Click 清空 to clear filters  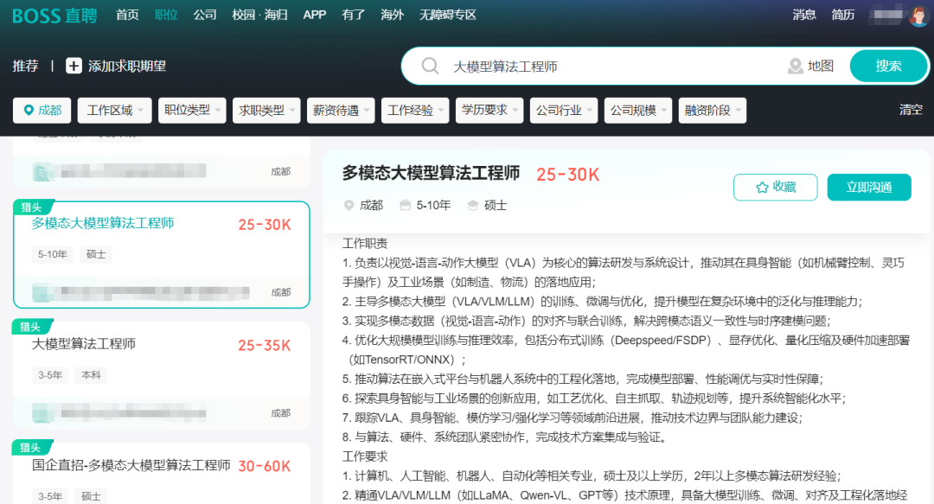[911, 110]
